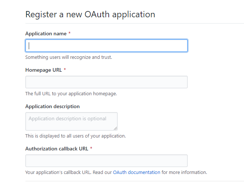Open the OAuth documentation link
The height and width of the screenshot is (185, 244).
(x=136, y=172)
